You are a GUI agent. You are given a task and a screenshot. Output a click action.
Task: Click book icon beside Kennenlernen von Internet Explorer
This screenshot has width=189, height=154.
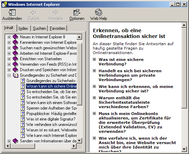click(x=15, y=42)
